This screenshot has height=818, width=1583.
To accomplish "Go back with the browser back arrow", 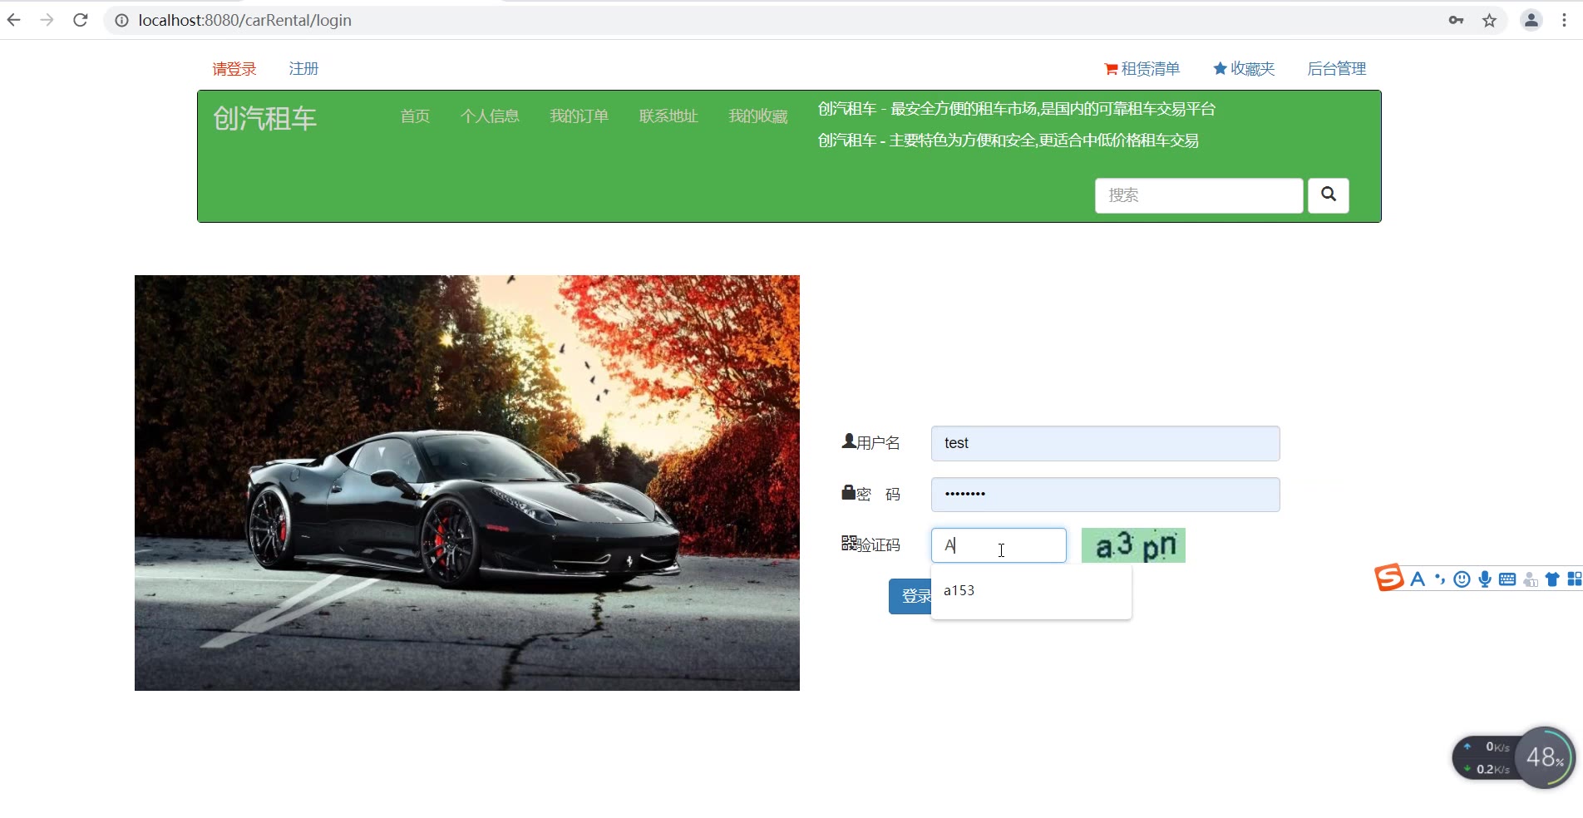I will pos(14,20).
